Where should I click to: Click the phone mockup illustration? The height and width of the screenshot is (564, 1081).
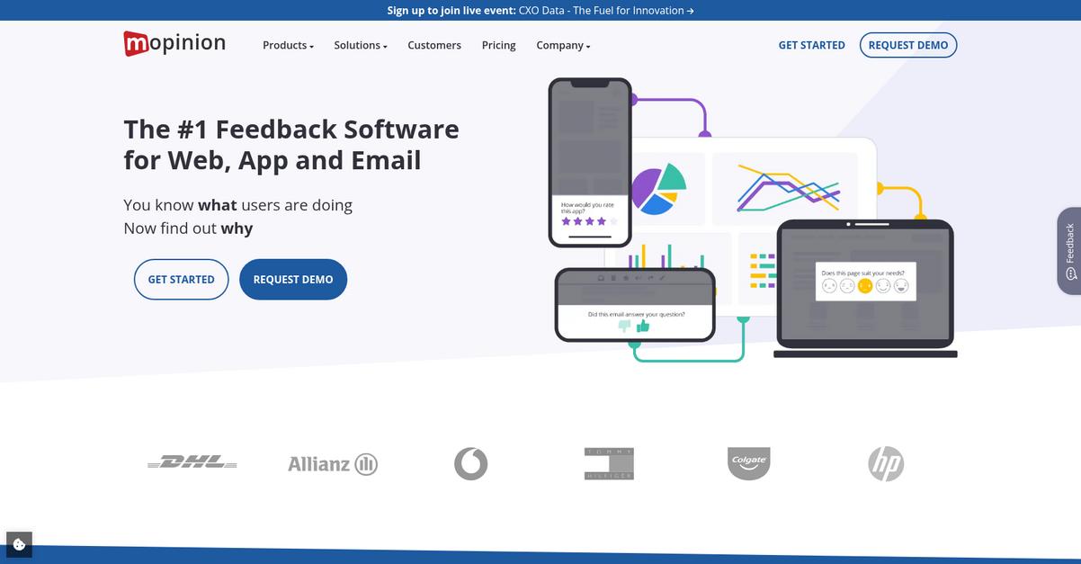pyautogui.click(x=590, y=162)
